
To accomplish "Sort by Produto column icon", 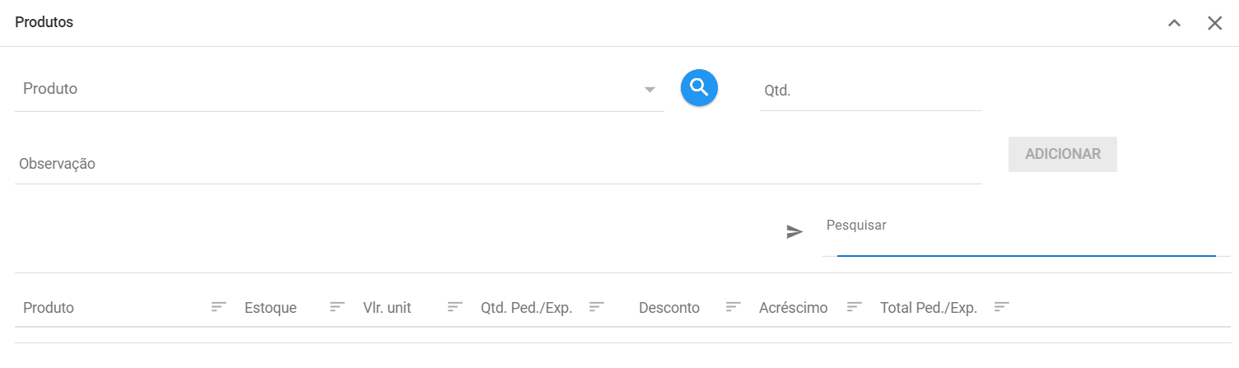I will click(218, 307).
